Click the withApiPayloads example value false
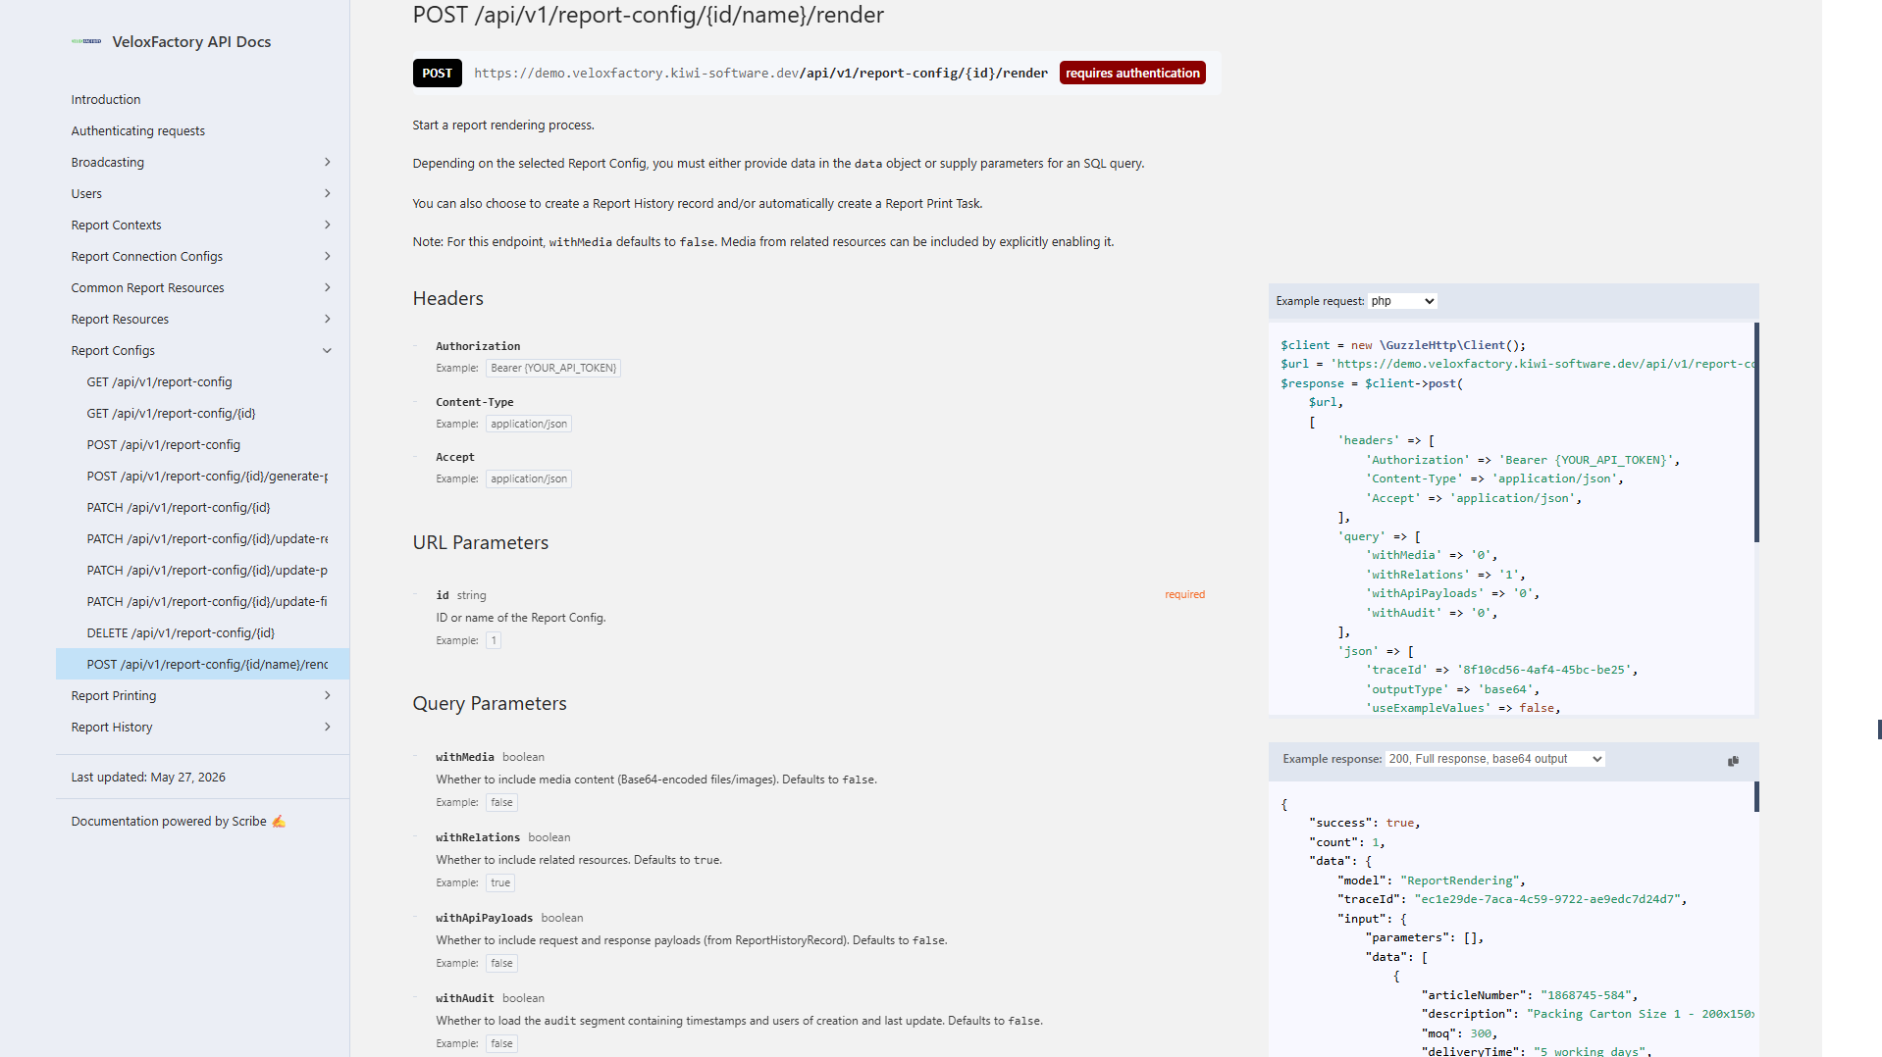Image resolution: width=1882 pixels, height=1057 pixels. pos(501,963)
